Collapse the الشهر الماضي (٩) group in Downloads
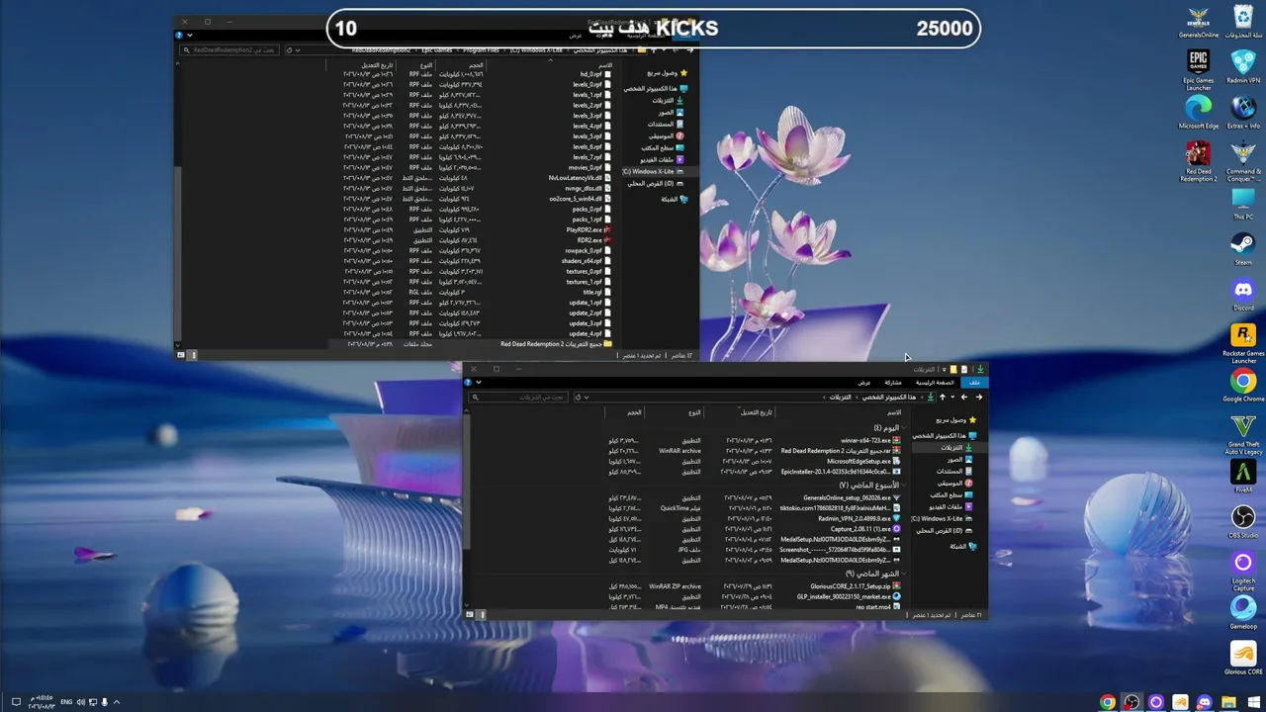This screenshot has height=712, width=1266. (x=905, y=574)
